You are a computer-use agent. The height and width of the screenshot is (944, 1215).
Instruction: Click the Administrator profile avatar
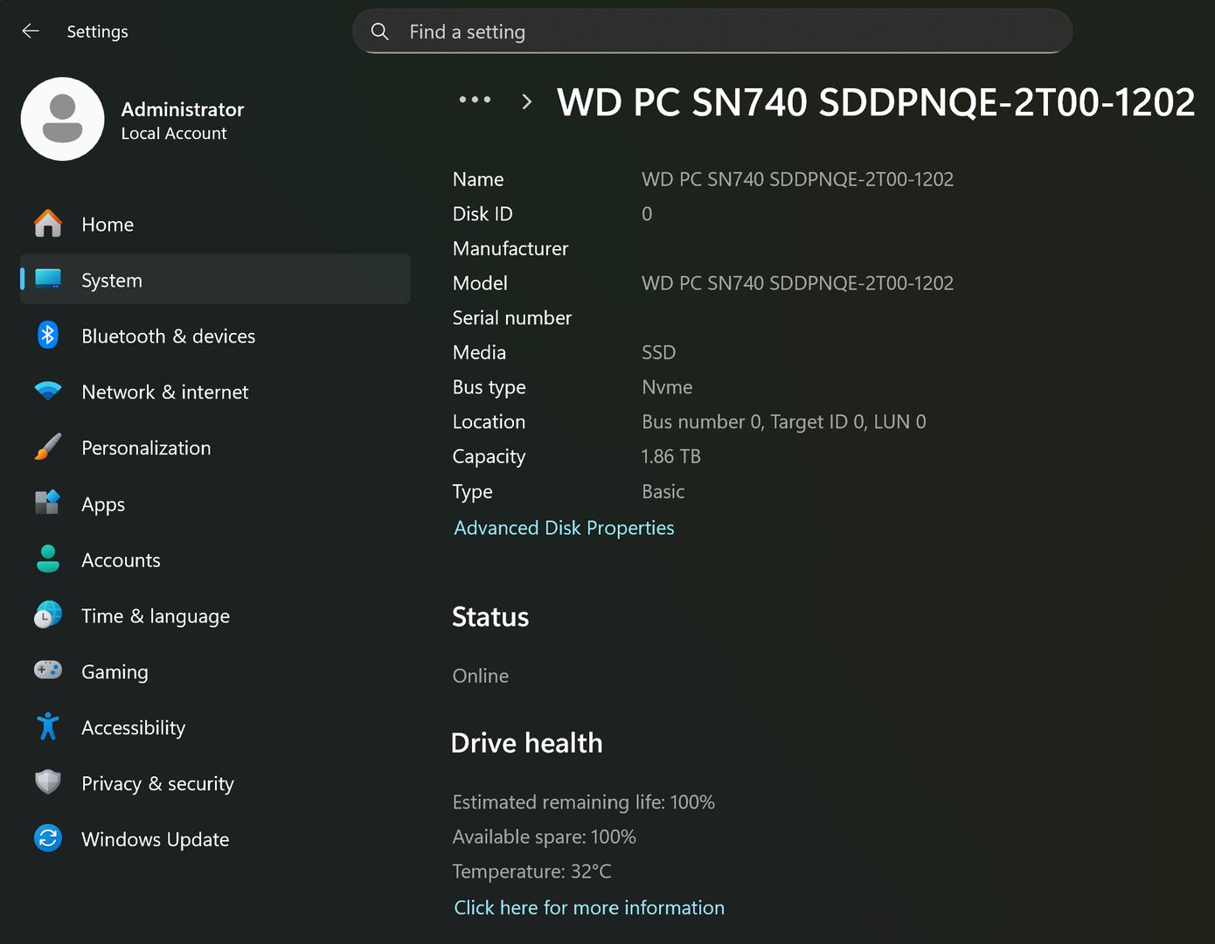tap(63, 119)
